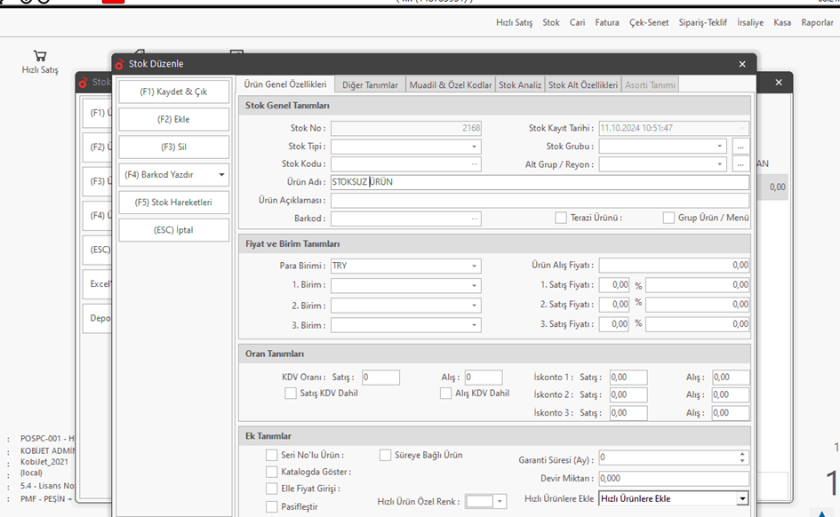840x517 pixels.
Task: Open the Cari menu
Action: 577,22
